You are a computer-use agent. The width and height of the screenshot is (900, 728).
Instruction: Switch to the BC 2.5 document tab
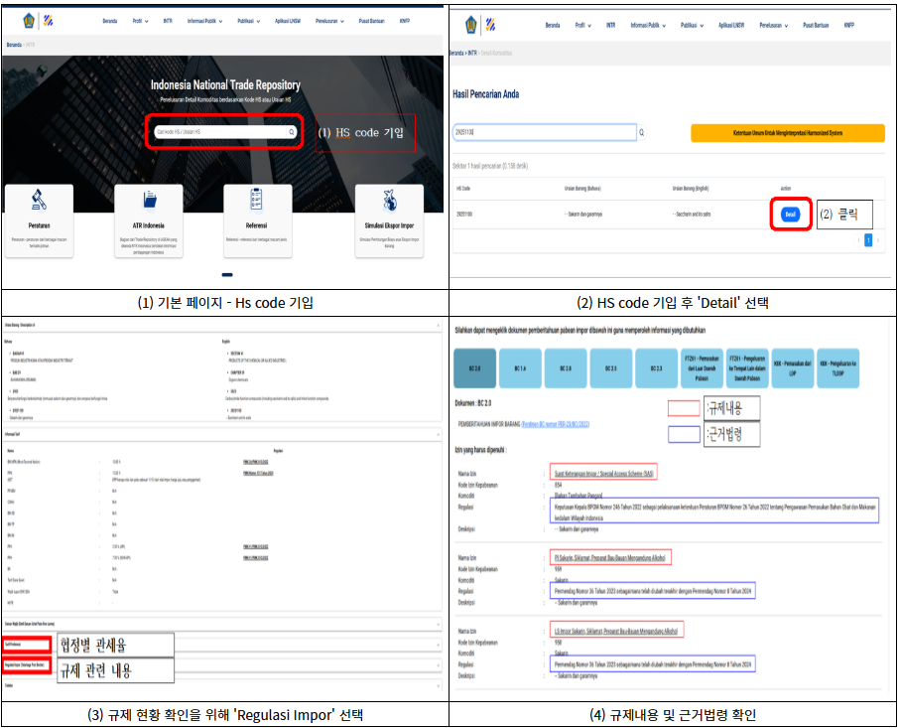tap(610, 367)
